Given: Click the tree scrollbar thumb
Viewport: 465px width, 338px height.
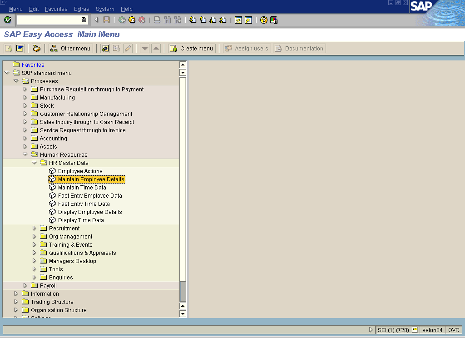Looking at the screenshot, I should [183, 291].
